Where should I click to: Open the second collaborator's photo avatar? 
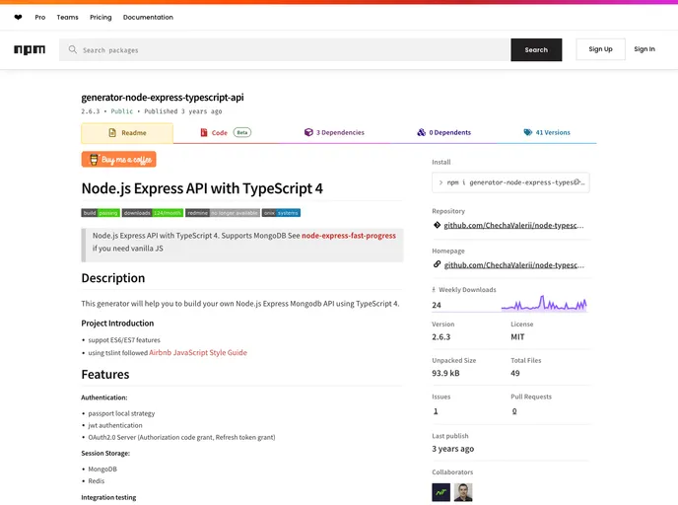463,492
